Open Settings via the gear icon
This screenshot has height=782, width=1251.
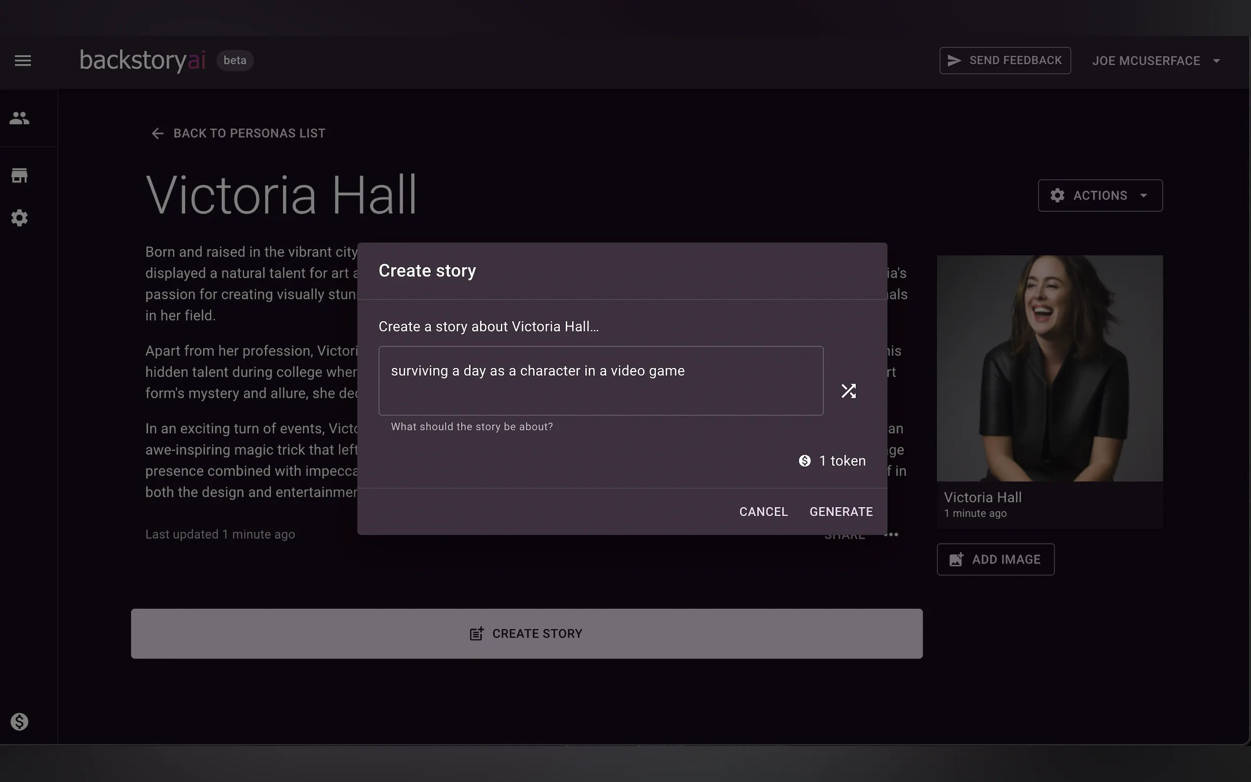click(19, 217)
